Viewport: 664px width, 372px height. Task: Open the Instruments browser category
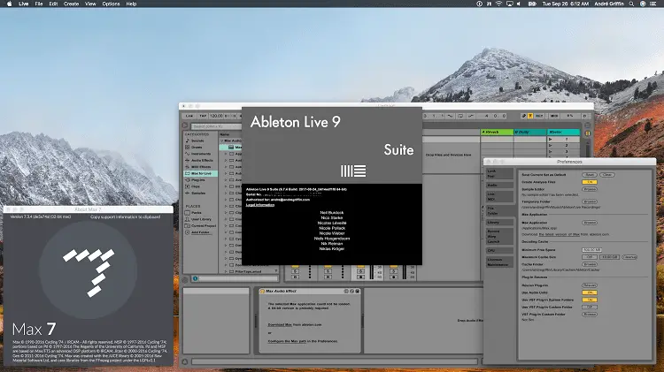click(201, 154)
